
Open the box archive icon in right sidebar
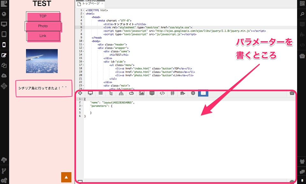point(302,56)
